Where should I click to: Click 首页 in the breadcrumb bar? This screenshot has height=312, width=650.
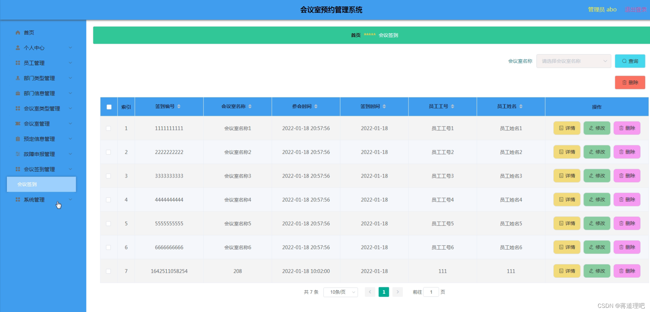tap(356, 35)
